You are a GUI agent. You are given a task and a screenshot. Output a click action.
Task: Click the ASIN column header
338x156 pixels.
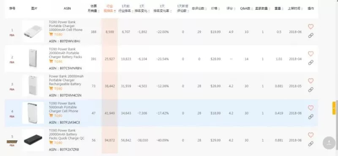[x=67, y=8]
